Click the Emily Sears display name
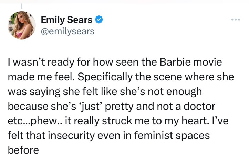This screenshot has height=168, width=249. [66, 20]
